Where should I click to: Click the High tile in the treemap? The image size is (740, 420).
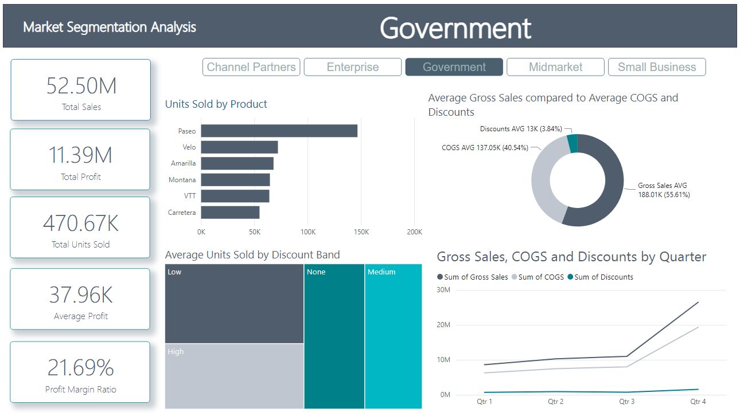tap(234, 376)
